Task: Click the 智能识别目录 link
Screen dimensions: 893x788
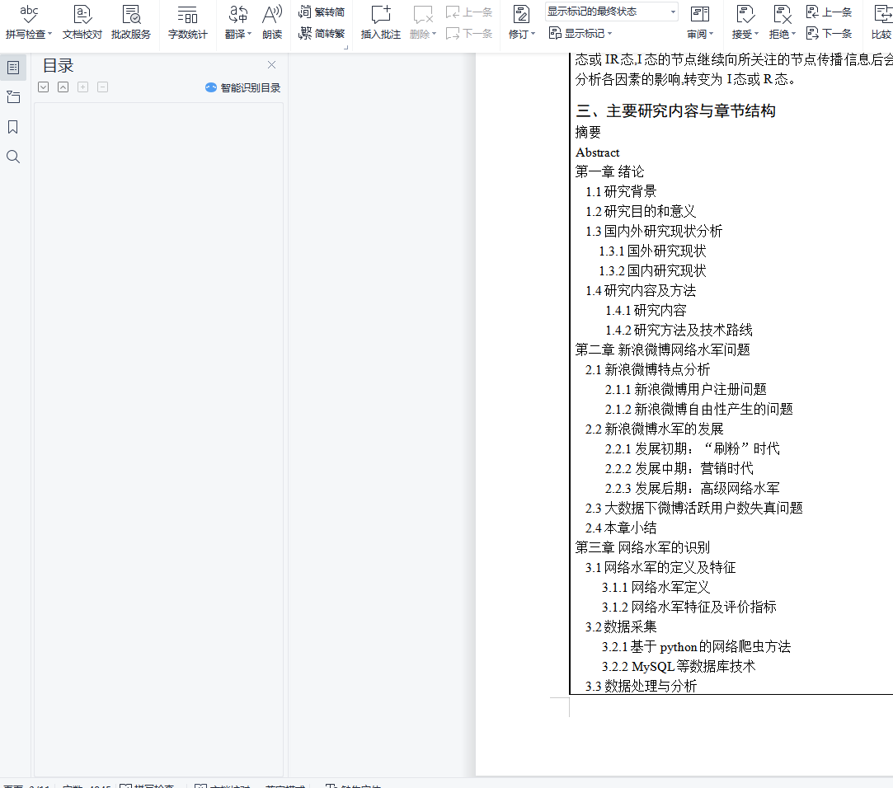Action: point(243,87)
